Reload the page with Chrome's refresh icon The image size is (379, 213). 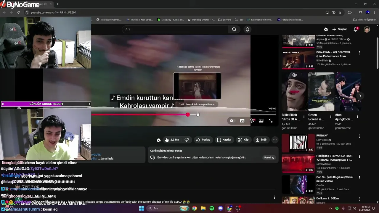pos(18,12)
